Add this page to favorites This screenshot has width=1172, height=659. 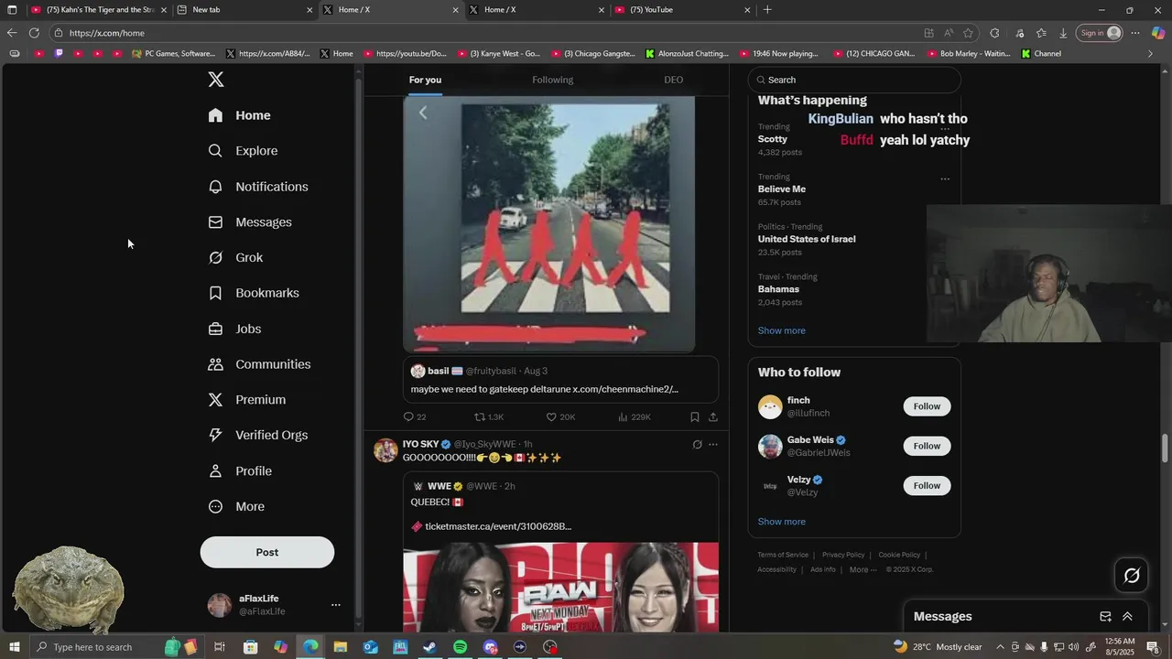coord(968,33)
